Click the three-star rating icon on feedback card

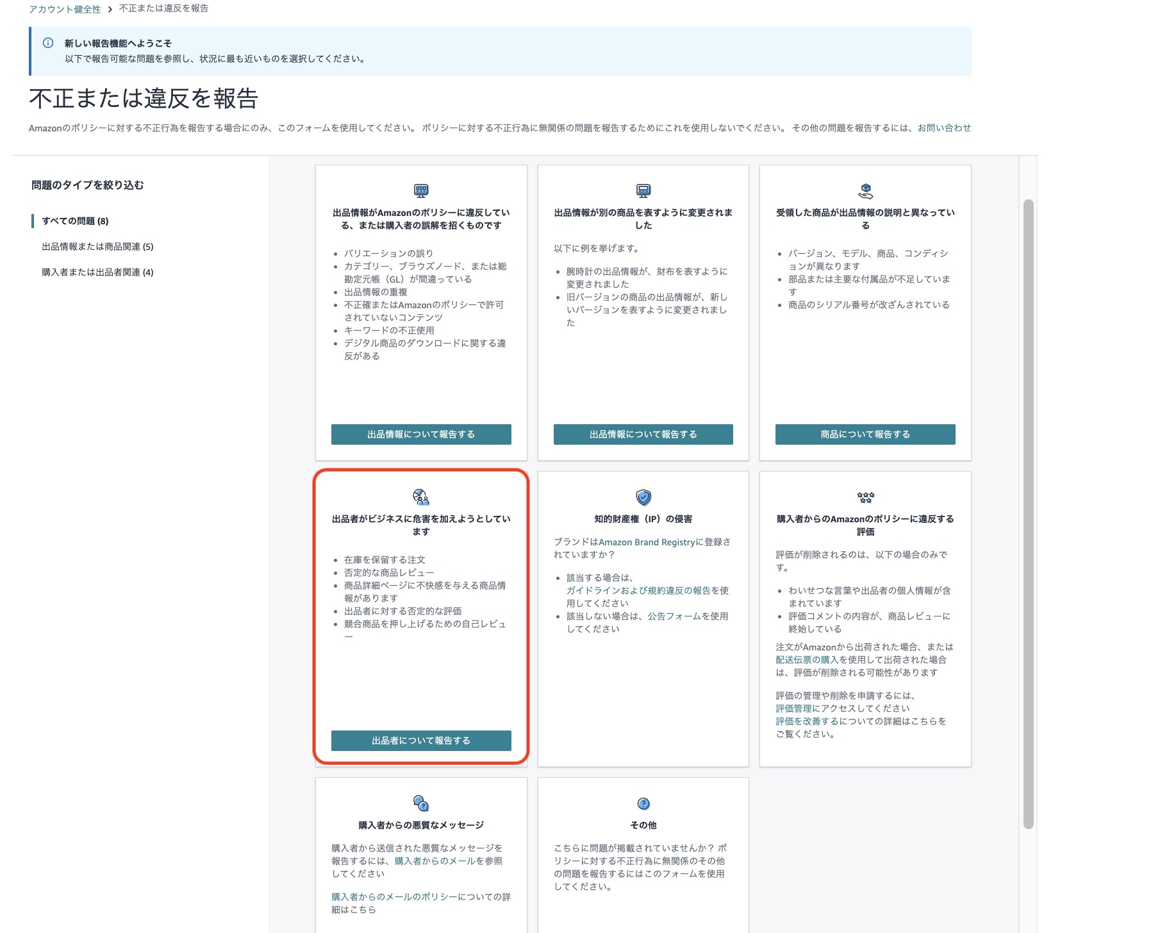click(x=865, y=497)
